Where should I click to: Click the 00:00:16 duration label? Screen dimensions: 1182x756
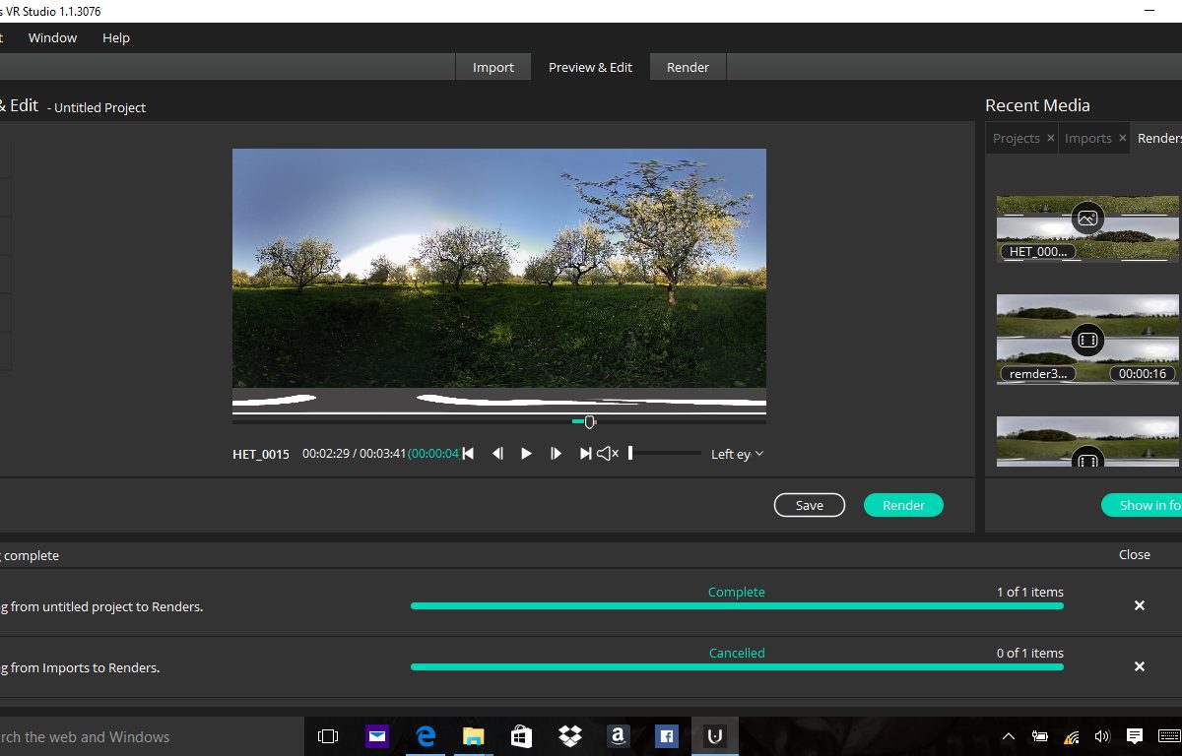(1143, 374)
